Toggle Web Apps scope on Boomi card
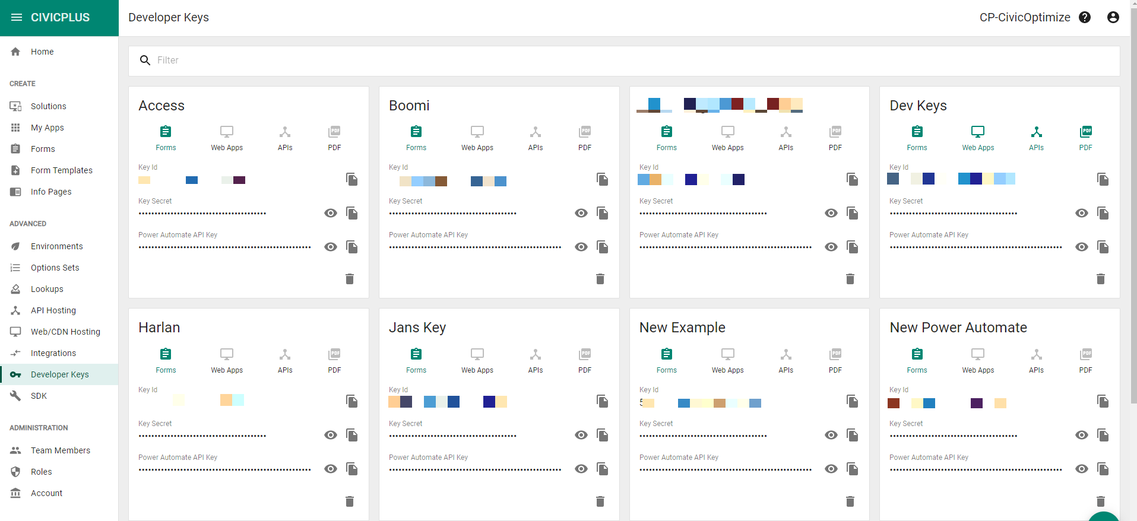The image size is (1137, 521). coord(477,138)
